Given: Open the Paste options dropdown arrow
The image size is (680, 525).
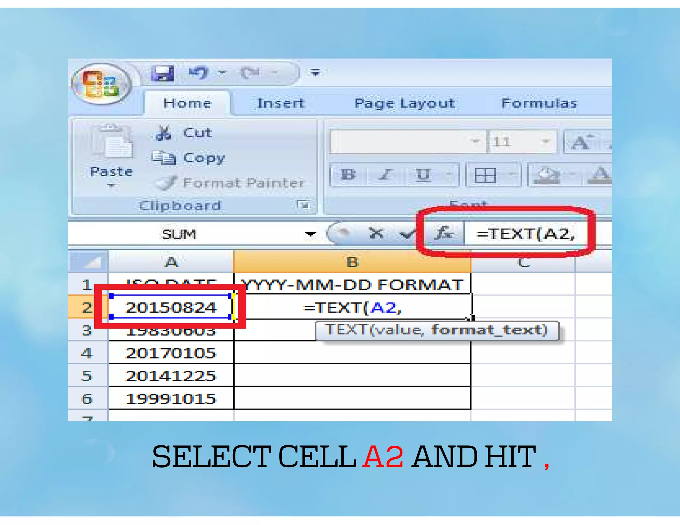Looking at the screenshot, I should [111, 186].
